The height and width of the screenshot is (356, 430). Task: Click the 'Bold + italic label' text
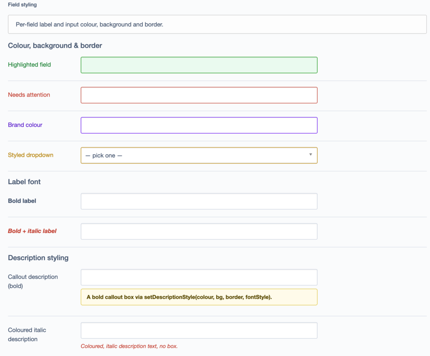coord(32,231)
